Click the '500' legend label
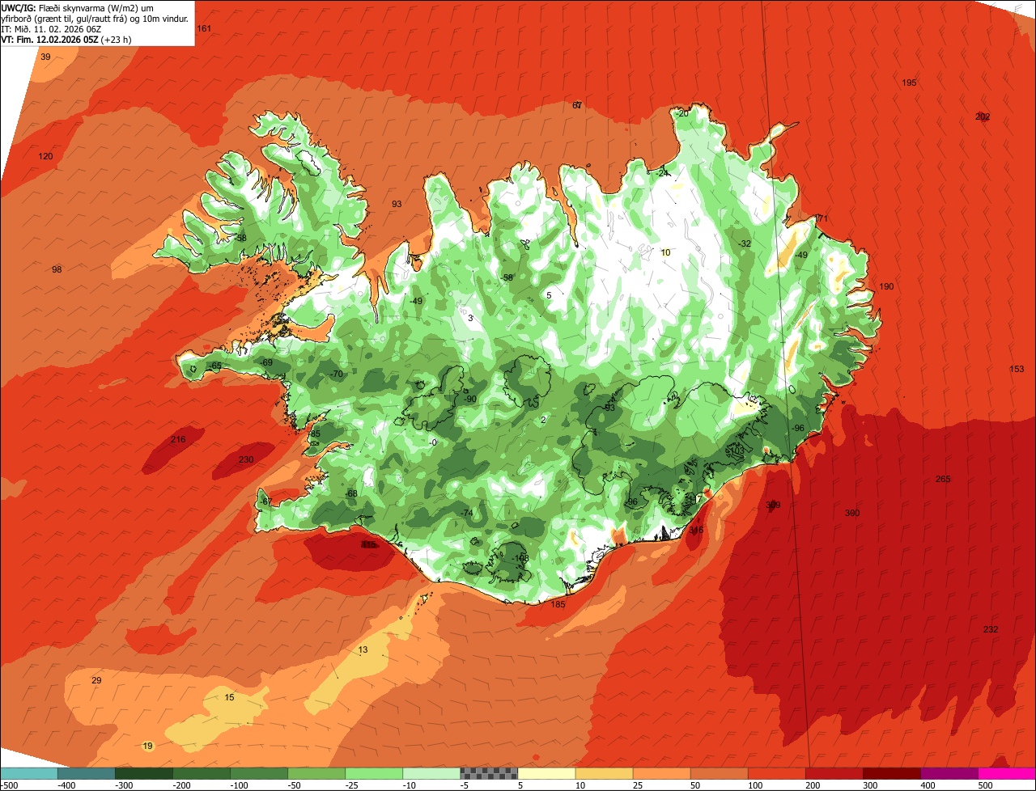The height and width of the screenshot is (791, 1036). 985,785
